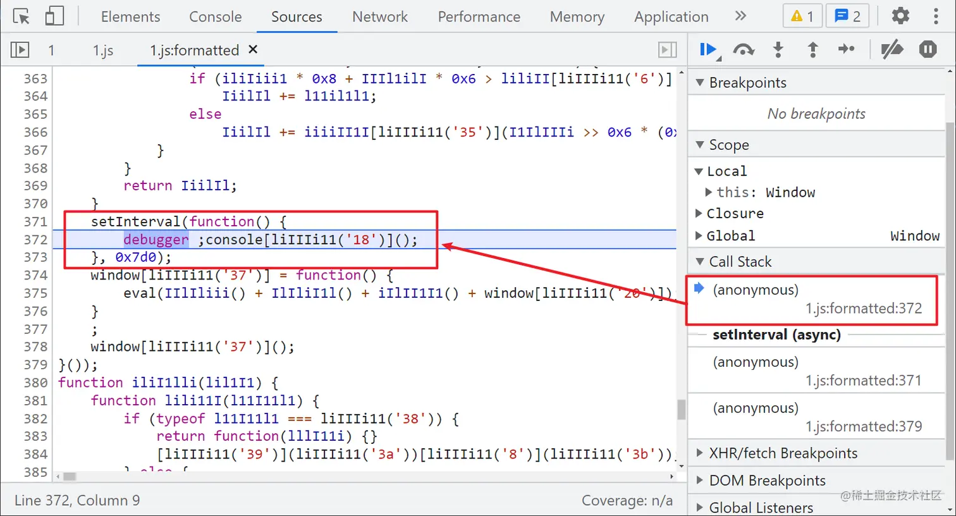Viewport: 956px width, 516px height.
Task: Toggle the device toolbar icon
Action: point(54,16)
